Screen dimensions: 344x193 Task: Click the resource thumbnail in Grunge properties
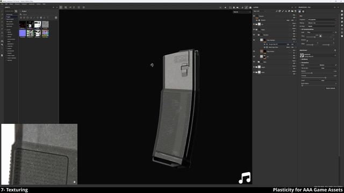[302, 55]
